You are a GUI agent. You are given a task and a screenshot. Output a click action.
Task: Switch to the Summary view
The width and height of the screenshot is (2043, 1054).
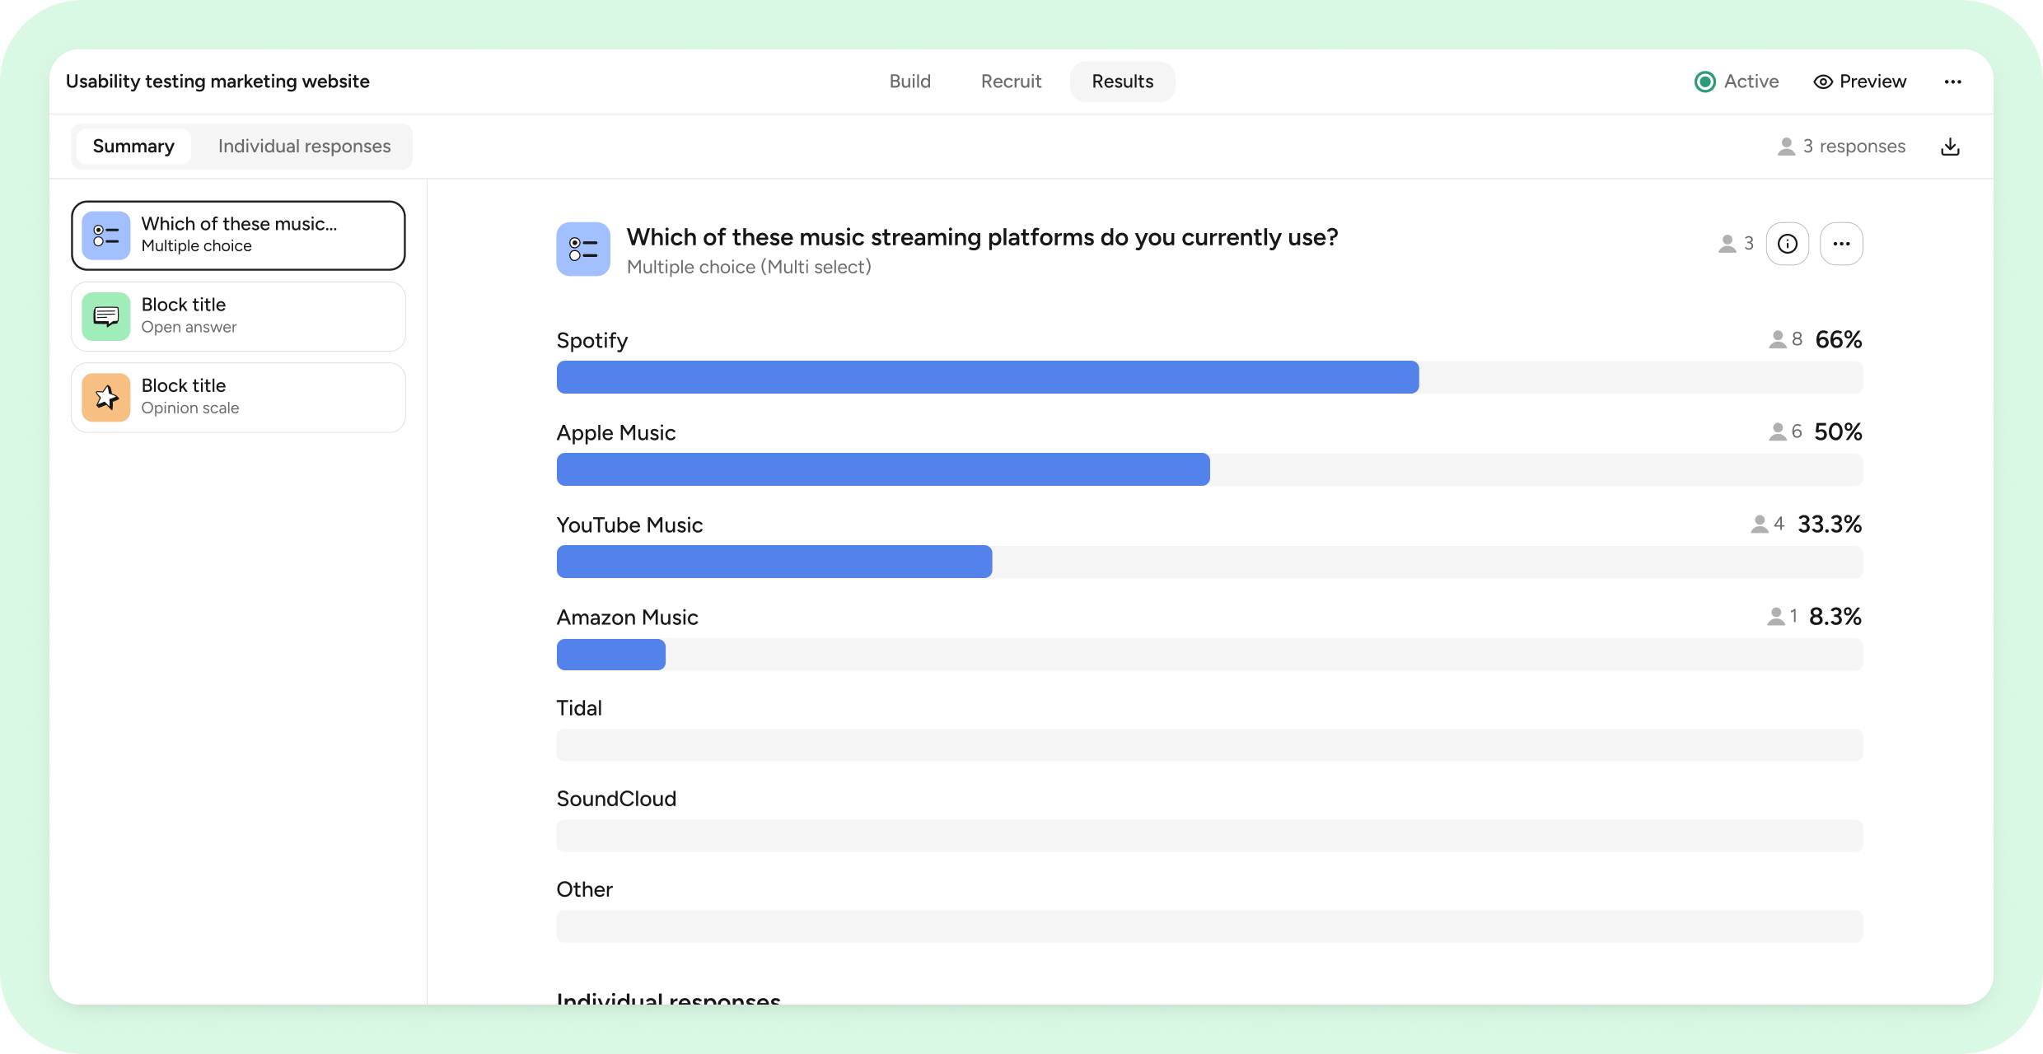coord(133,146)
